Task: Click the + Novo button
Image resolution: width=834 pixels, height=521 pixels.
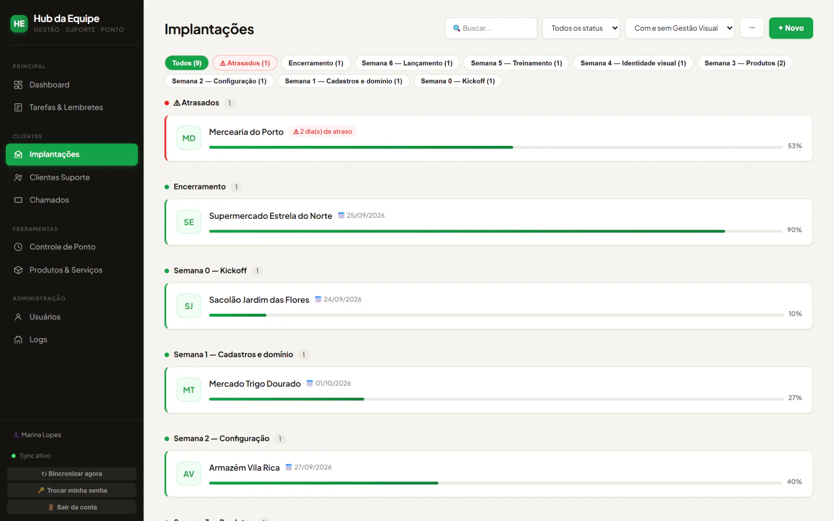Action: 791,28
